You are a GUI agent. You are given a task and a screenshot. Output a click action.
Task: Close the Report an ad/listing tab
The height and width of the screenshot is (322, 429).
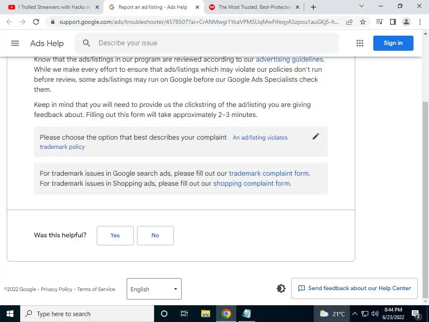coord(197,8)
